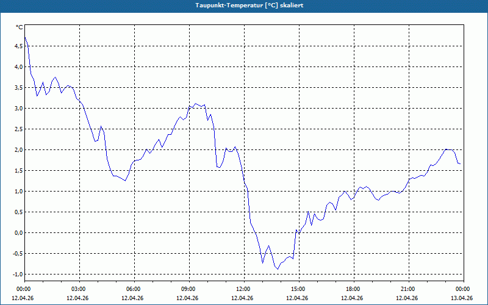The width and height of the screenshot is (488, 305).
Task: Click the 15:00 time axis label
Action: click(299, 289)
